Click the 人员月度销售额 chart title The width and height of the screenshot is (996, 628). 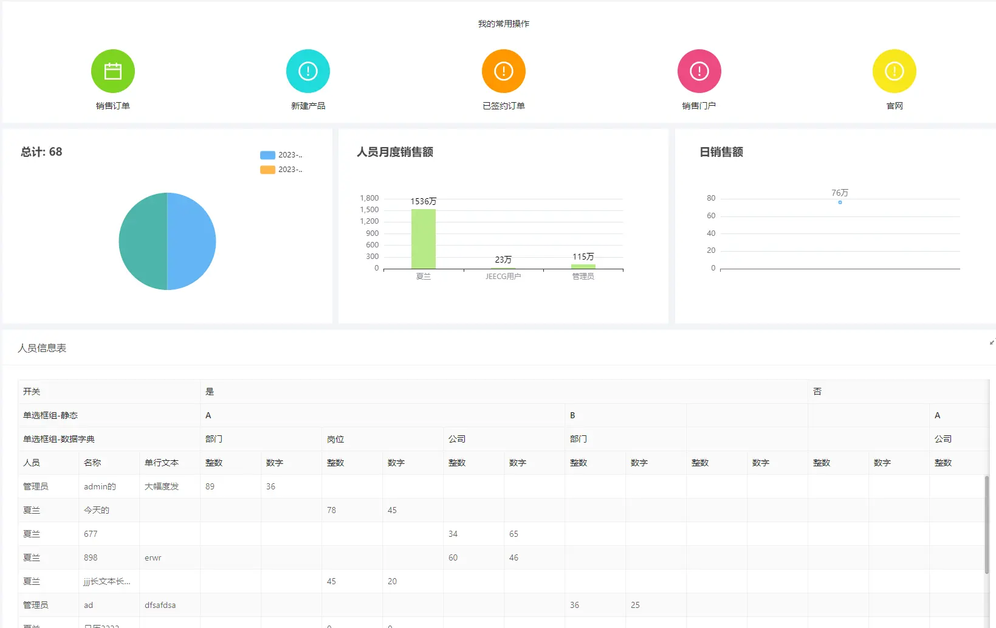coord(395,152)
